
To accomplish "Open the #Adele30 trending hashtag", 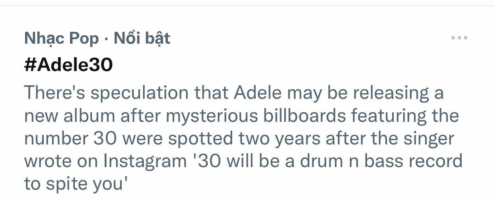I will click(x=68, y=65).
